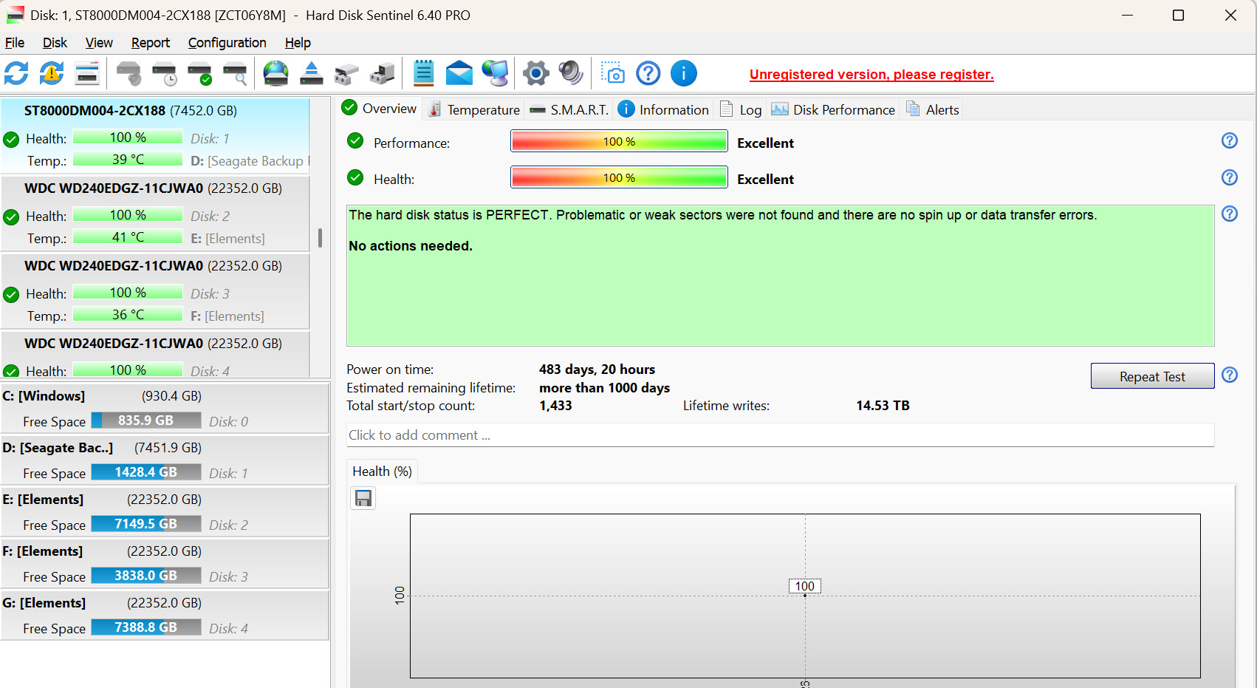This screenshot has width=1257, height=688.
Task: Click the 483 days, 20 hours value
Action: (597, 369)
